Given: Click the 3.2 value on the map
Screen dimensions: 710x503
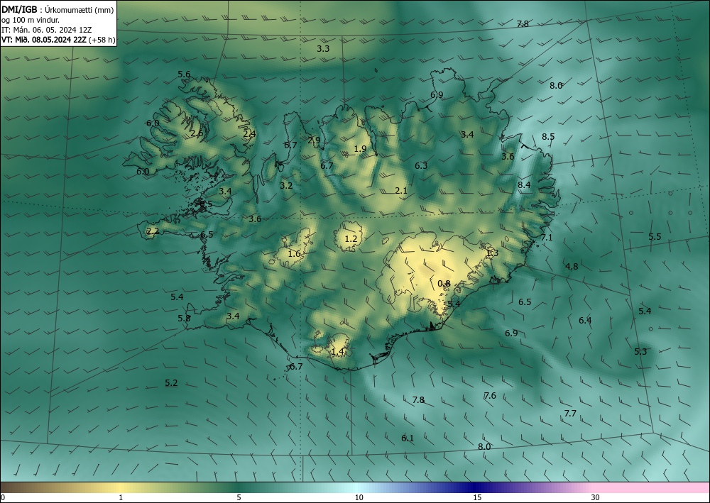Looking at the screenshot, I should tap(286, 185).
